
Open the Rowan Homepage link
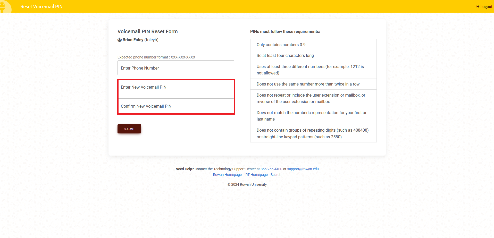(227, 175)
